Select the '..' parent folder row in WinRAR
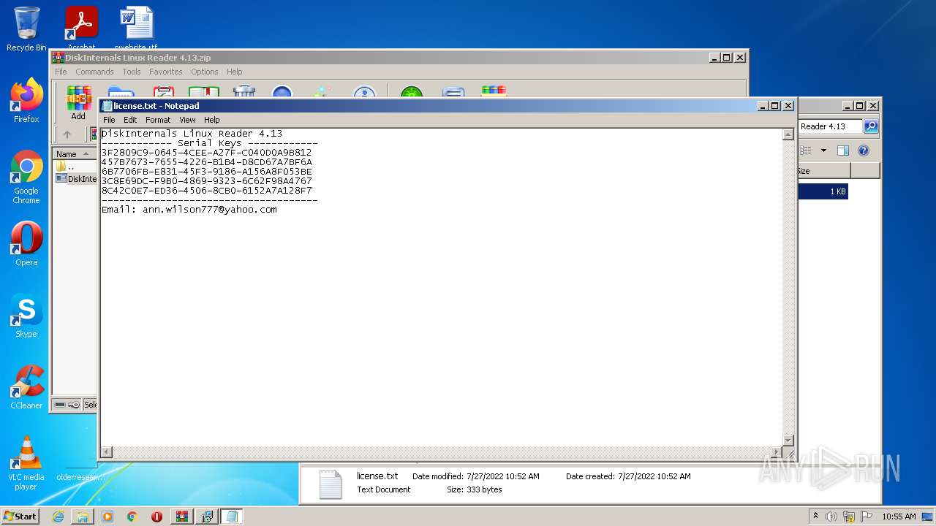Viewport: 936px width, 526px height. point(75,166)
